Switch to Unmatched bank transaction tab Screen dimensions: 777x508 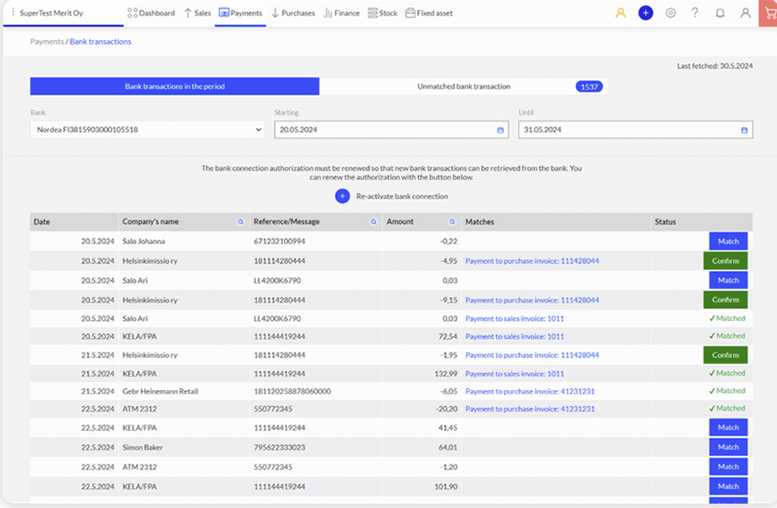(x=463, y=86)
